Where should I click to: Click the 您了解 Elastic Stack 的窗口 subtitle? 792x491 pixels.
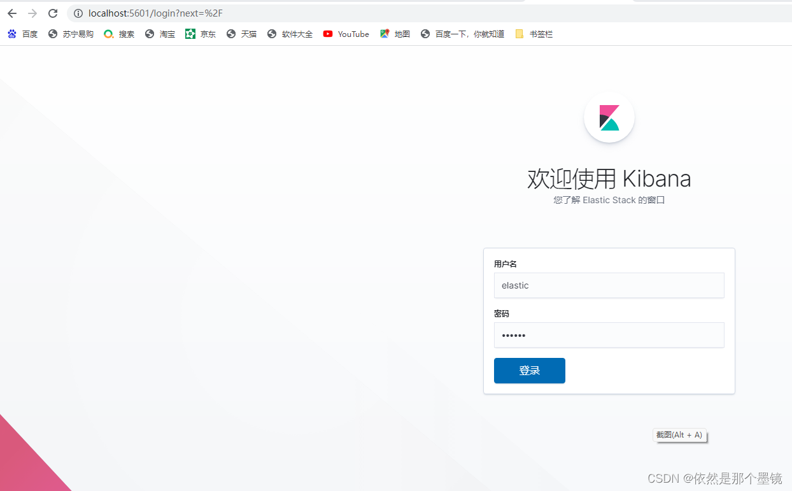click(x=609, y=200)
